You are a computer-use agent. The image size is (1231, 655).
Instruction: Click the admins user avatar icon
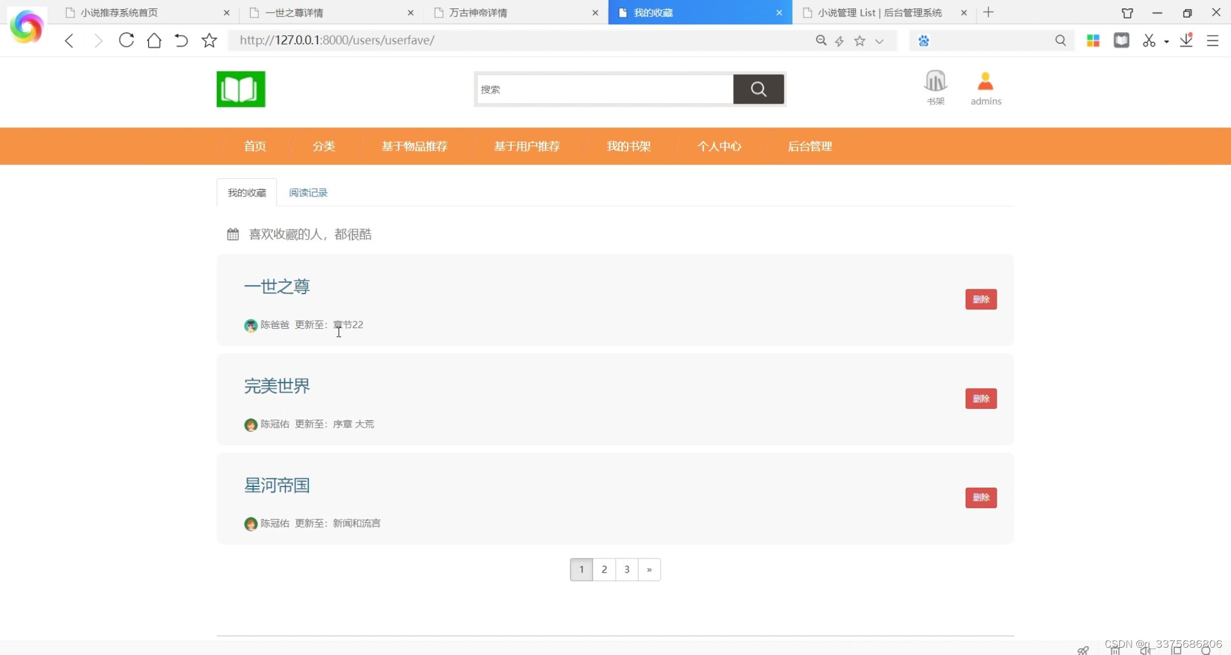[985, 82]
